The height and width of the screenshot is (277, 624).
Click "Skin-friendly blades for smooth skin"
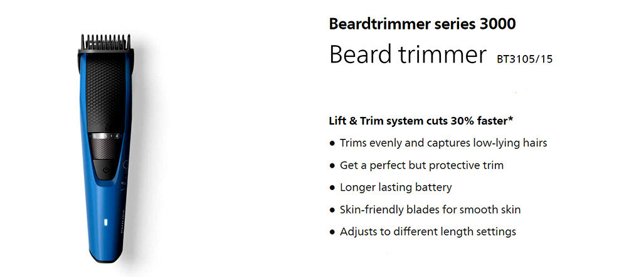coord(430,209)
